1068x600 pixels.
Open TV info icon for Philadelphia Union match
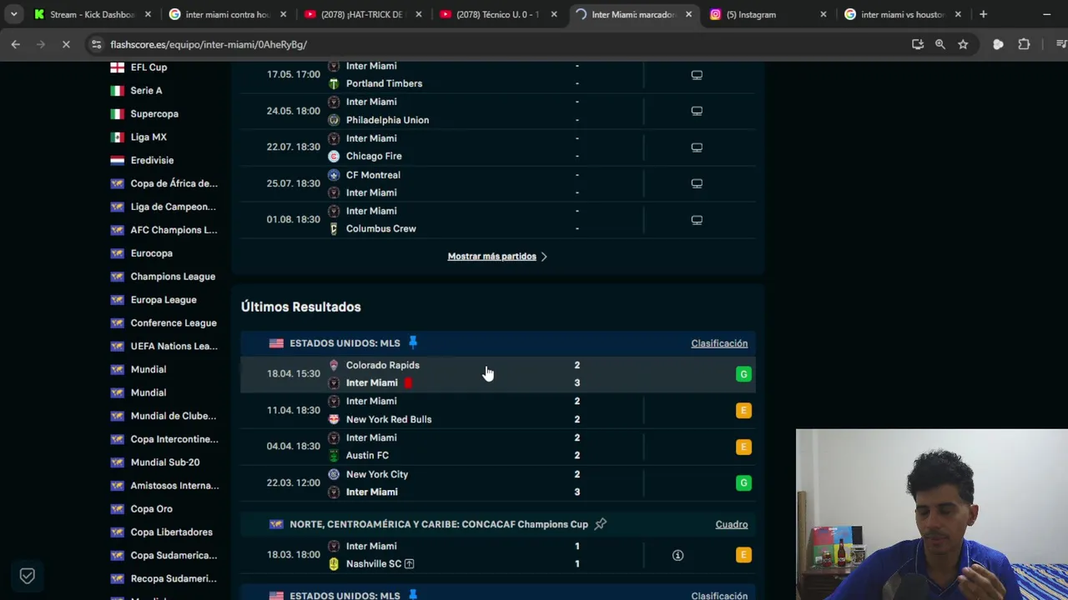click(697, 111)
